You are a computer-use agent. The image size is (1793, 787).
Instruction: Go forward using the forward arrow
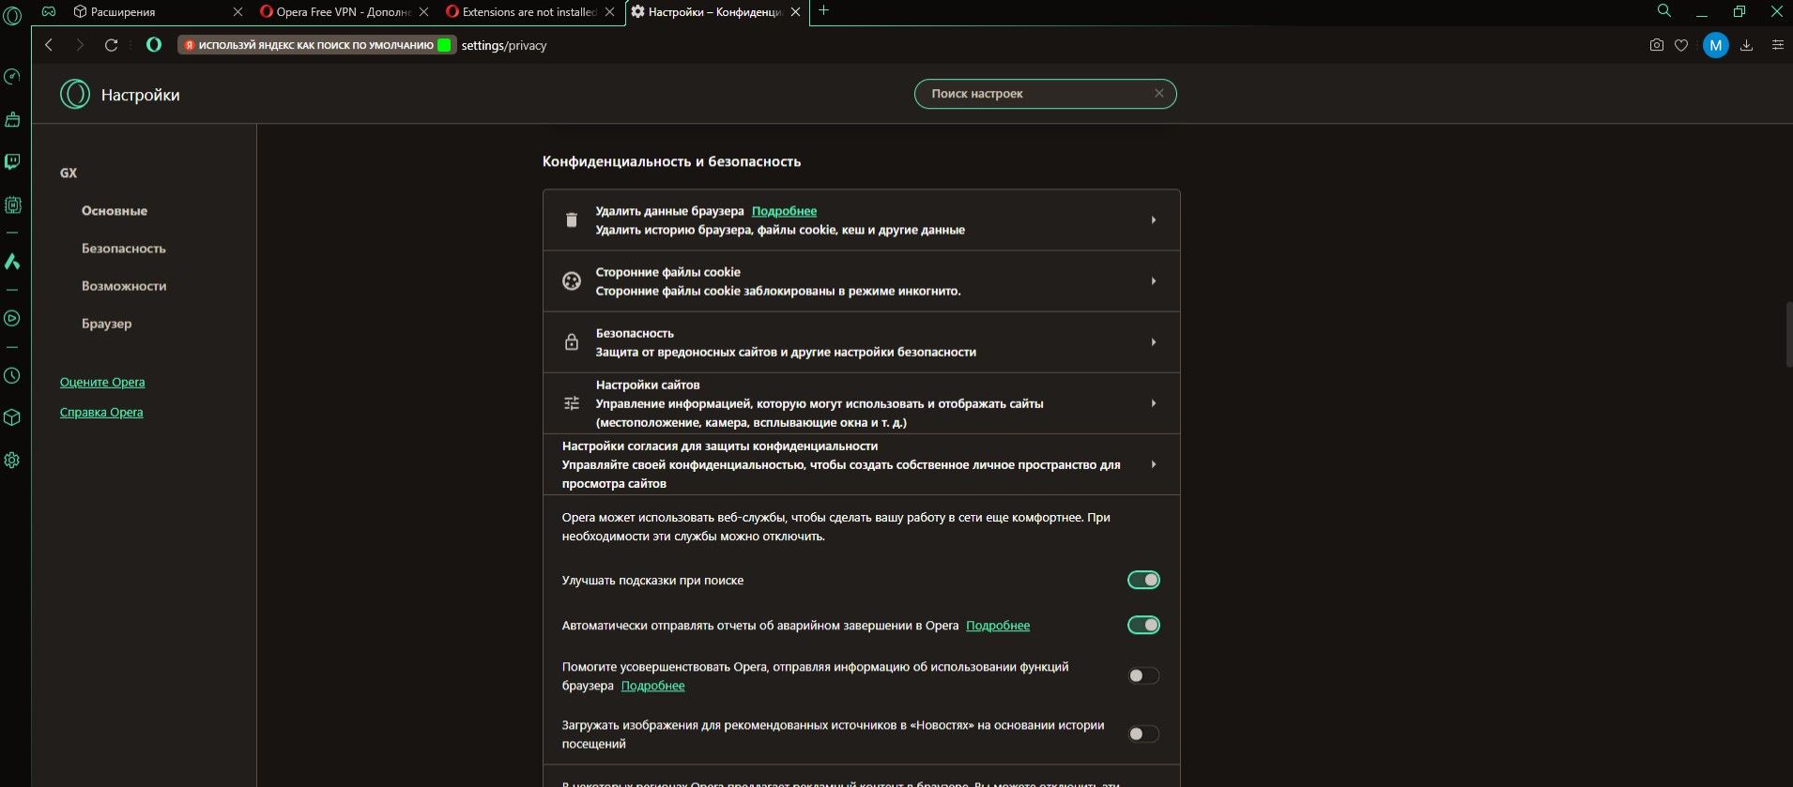point(80,45)
